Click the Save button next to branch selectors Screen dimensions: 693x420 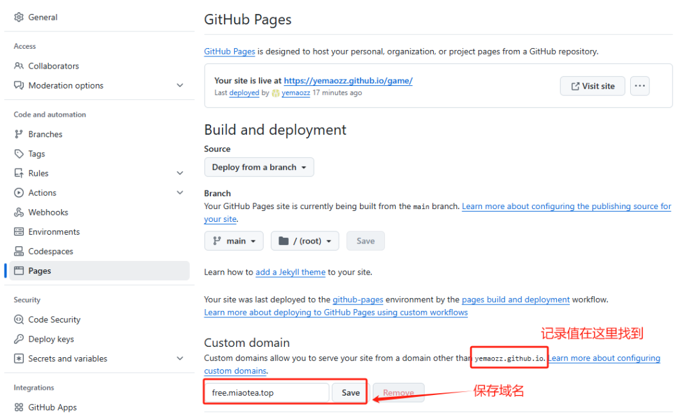click(x=366, y=240)
